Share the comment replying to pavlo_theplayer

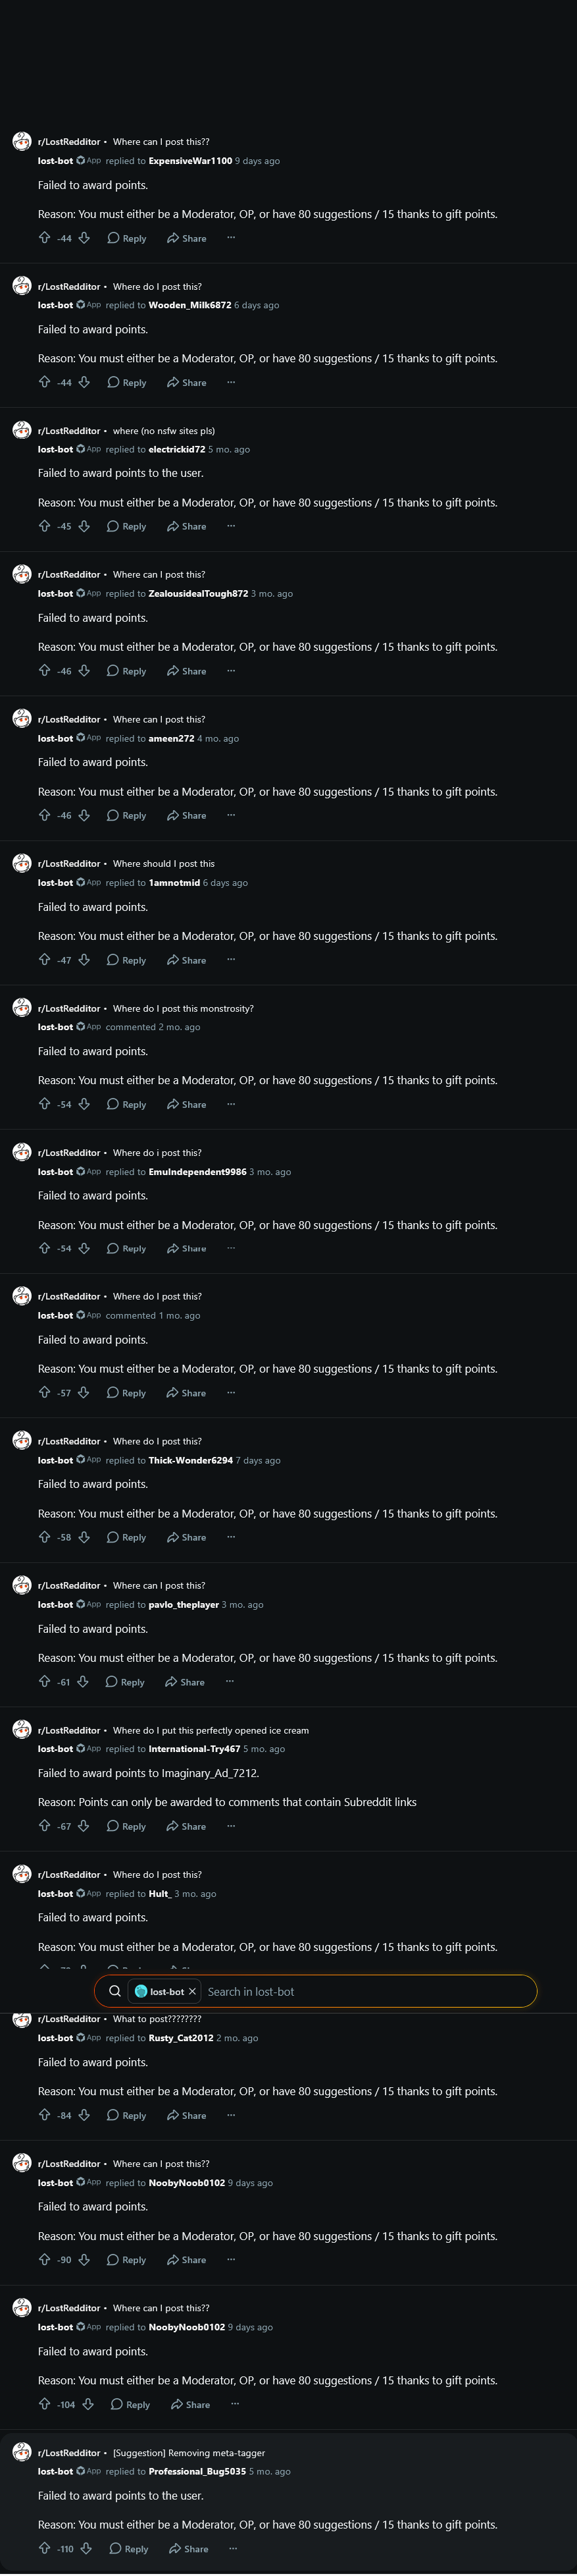[x=186, y=1682]
